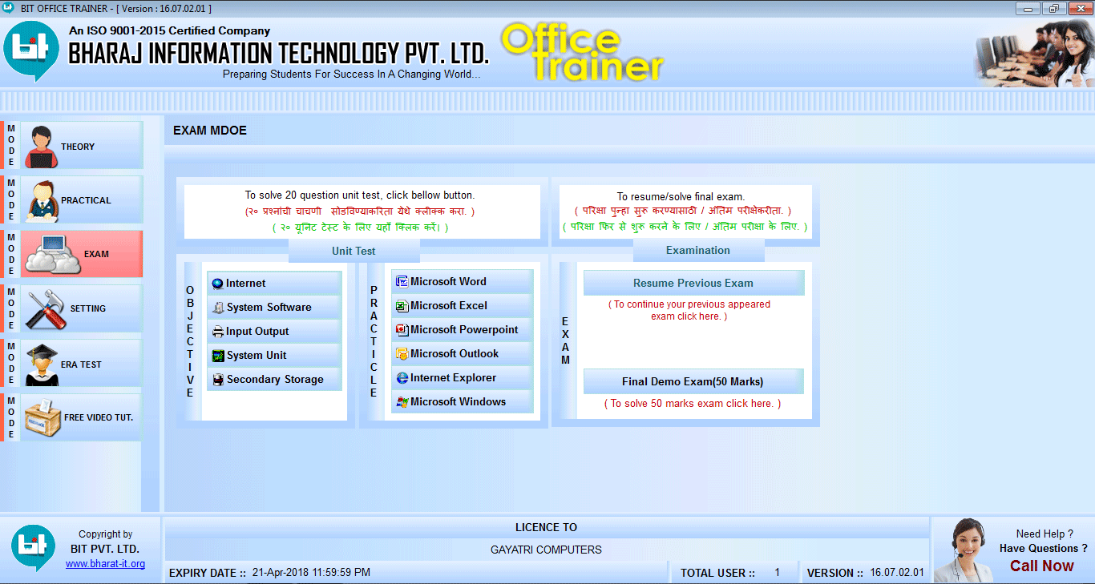This screenshot has width=1095, height=584.
Task: Open FREE VIDEO TUT. mode
Action: (x=81, y=417)
